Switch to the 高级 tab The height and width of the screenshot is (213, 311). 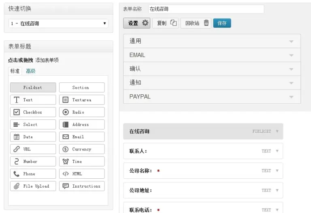30,71
